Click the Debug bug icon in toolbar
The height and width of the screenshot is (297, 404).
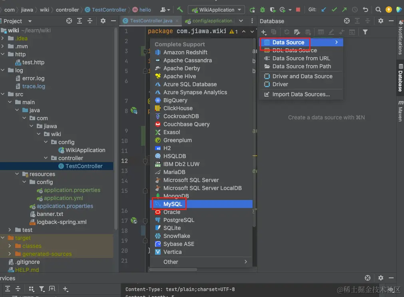pos(262,10)
